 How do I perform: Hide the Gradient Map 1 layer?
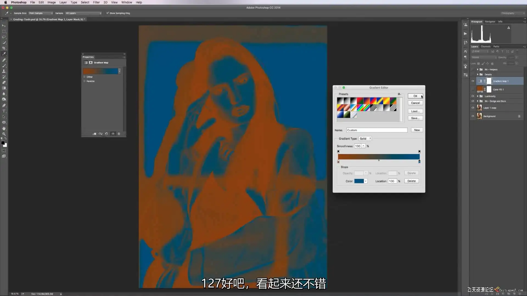[473, 81]
